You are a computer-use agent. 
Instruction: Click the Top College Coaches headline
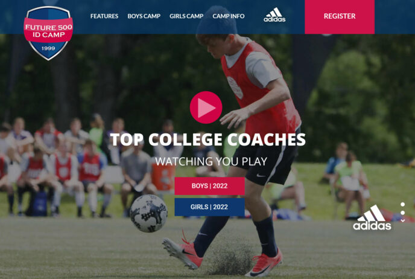[207, 139]
